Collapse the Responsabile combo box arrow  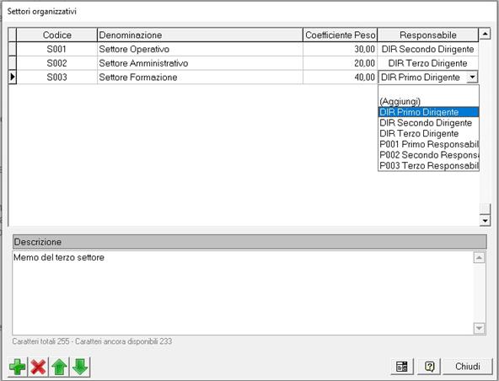pos(472,77)
